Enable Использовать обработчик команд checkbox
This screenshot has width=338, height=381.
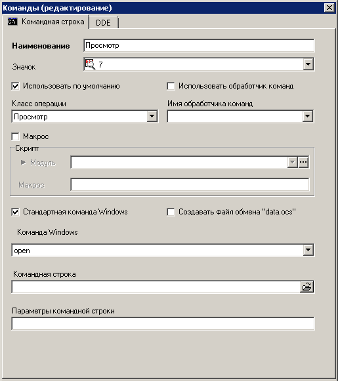point(171,86)
